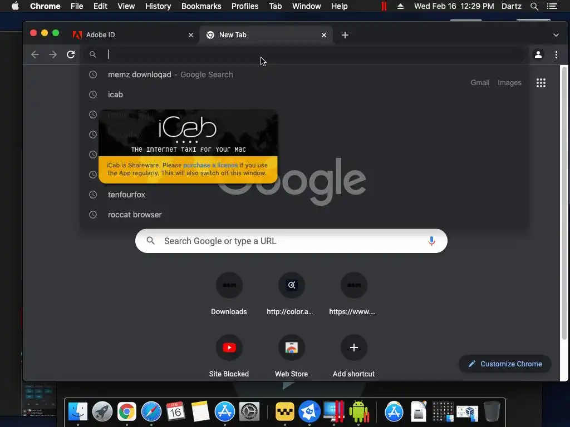Click the forward navigation arrow
Viewport: 570px width, 427px height.
tap(53, 54)
